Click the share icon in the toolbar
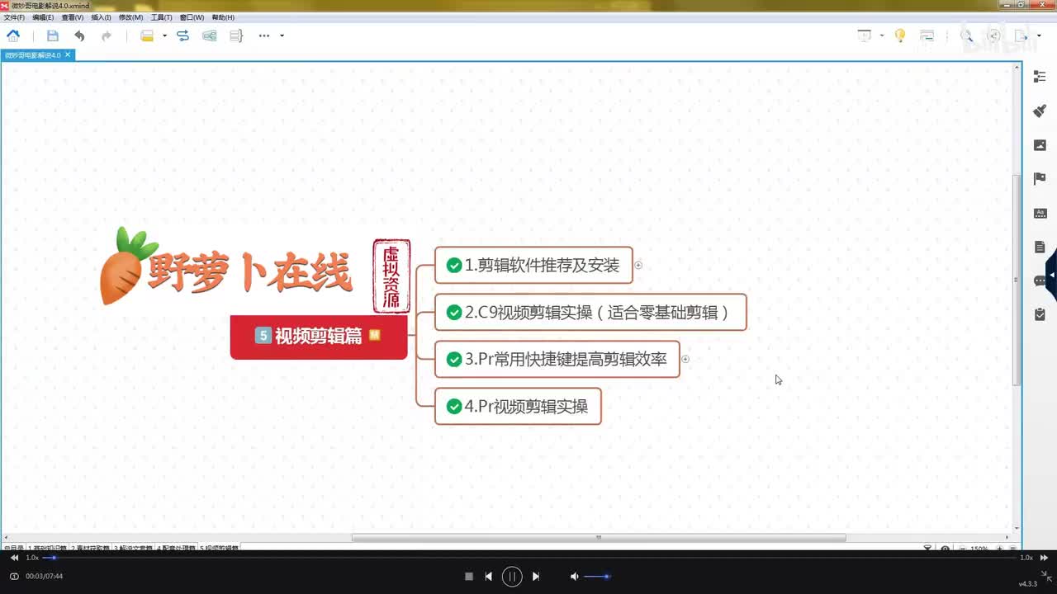Viewport: 1057px width, 594px height. click(x=994, y=35)
